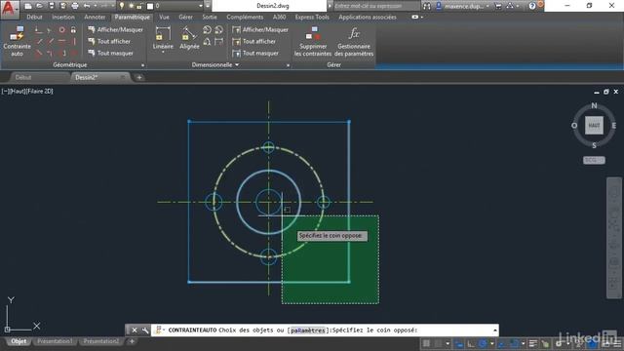Expand quick access toolbar customize arrow
This screenshot has width=624, height=351.
[208, 6]
